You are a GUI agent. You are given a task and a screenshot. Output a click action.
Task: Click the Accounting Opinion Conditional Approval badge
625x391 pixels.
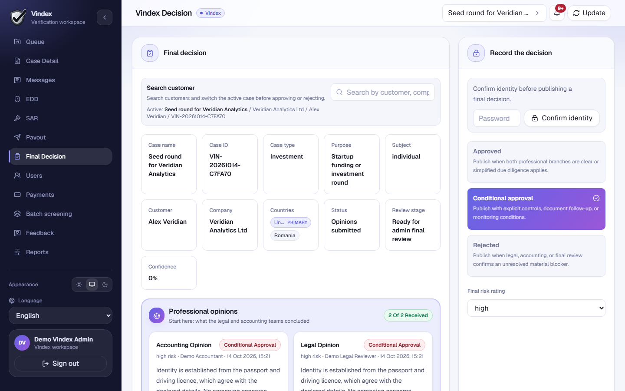(x=250, y=345)
